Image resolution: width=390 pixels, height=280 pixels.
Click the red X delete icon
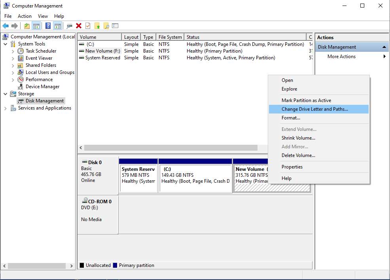click(79, 26)
